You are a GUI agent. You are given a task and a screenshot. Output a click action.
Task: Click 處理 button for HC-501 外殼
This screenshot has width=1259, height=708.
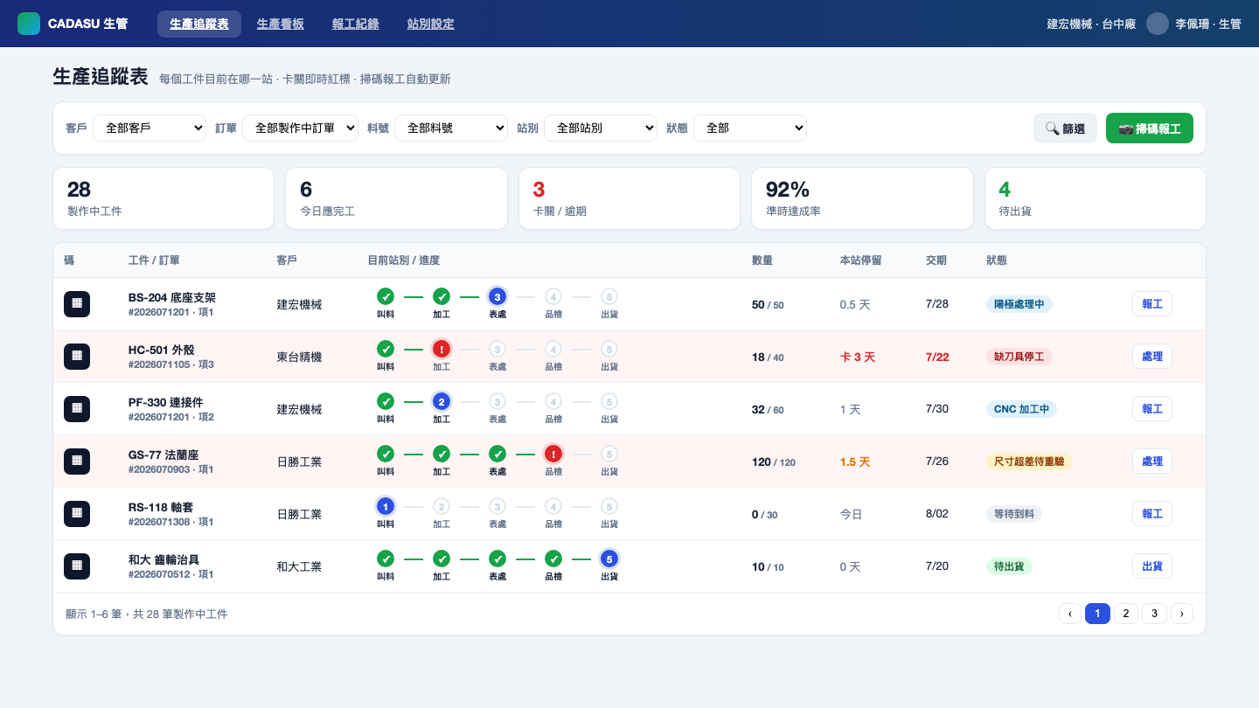(1152, 356)
